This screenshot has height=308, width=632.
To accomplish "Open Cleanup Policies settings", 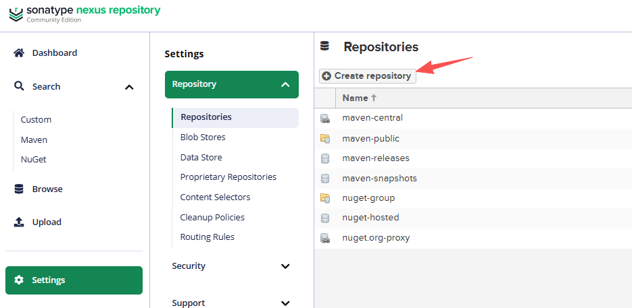I will point(212,217).
